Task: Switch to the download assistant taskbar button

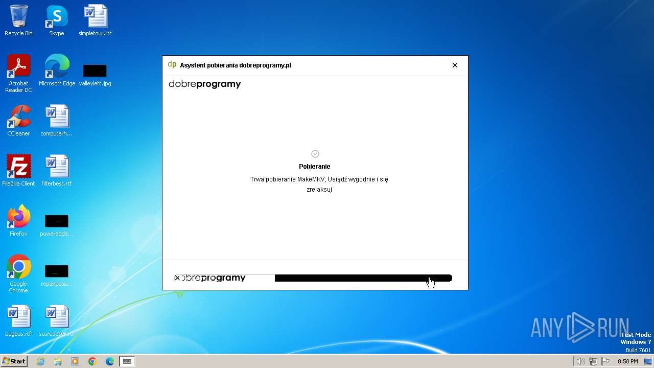Action: tap(127, 361)
